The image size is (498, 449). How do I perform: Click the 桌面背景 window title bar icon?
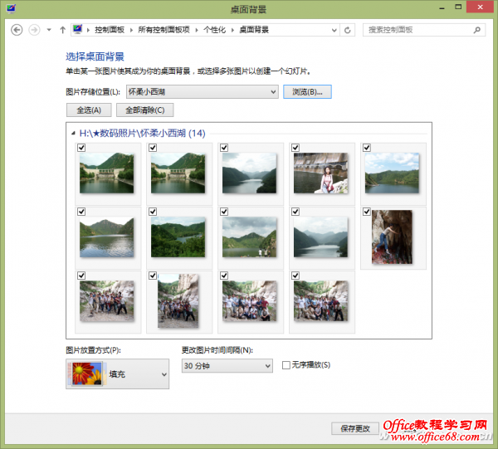11,8
